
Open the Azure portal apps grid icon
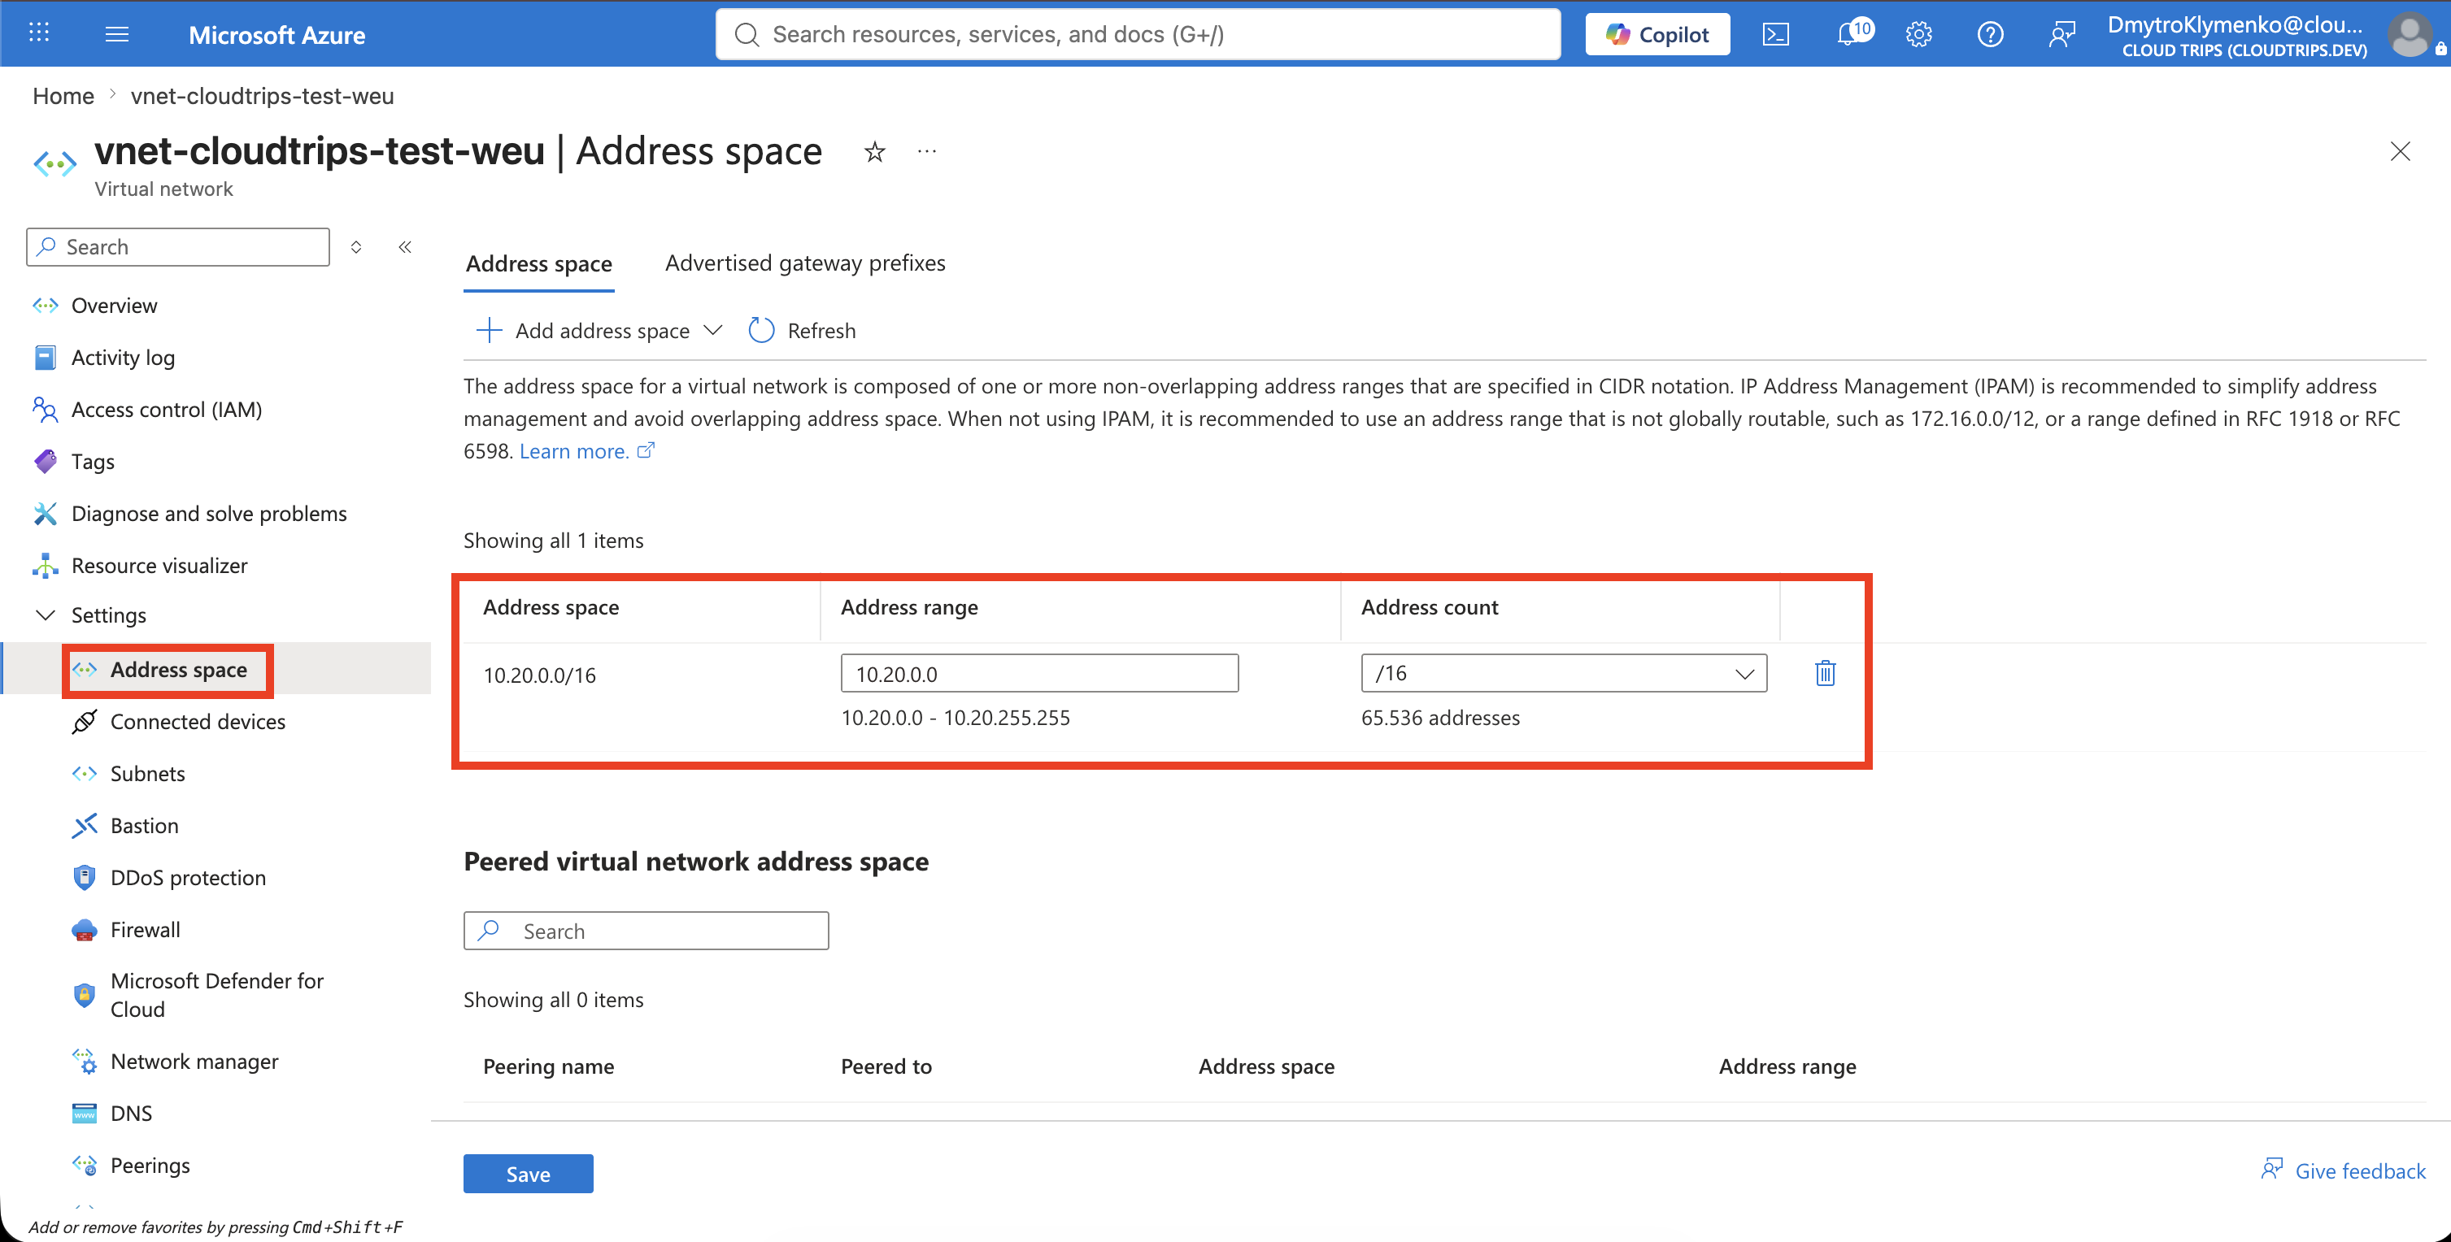[39, 33]
